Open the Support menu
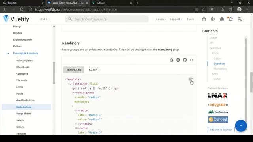The height and width of the screenshot is (142, 253). click(176, 19)
